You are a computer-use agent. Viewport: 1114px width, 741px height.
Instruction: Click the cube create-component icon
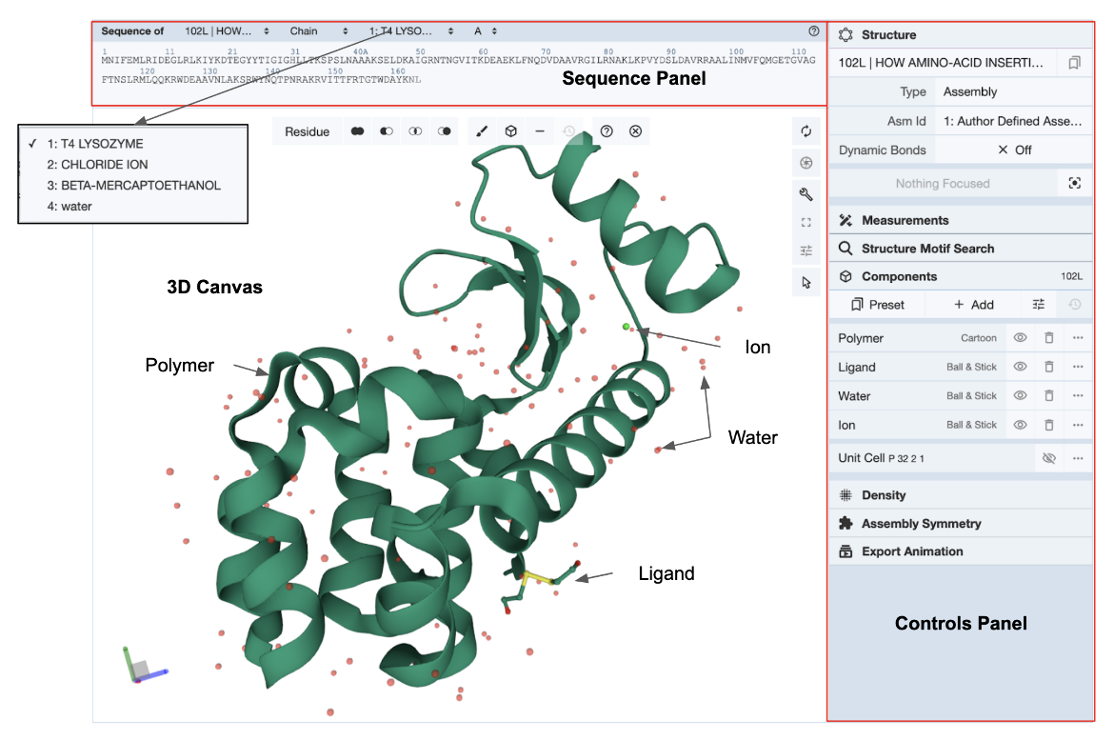click(x=511, y=131)
